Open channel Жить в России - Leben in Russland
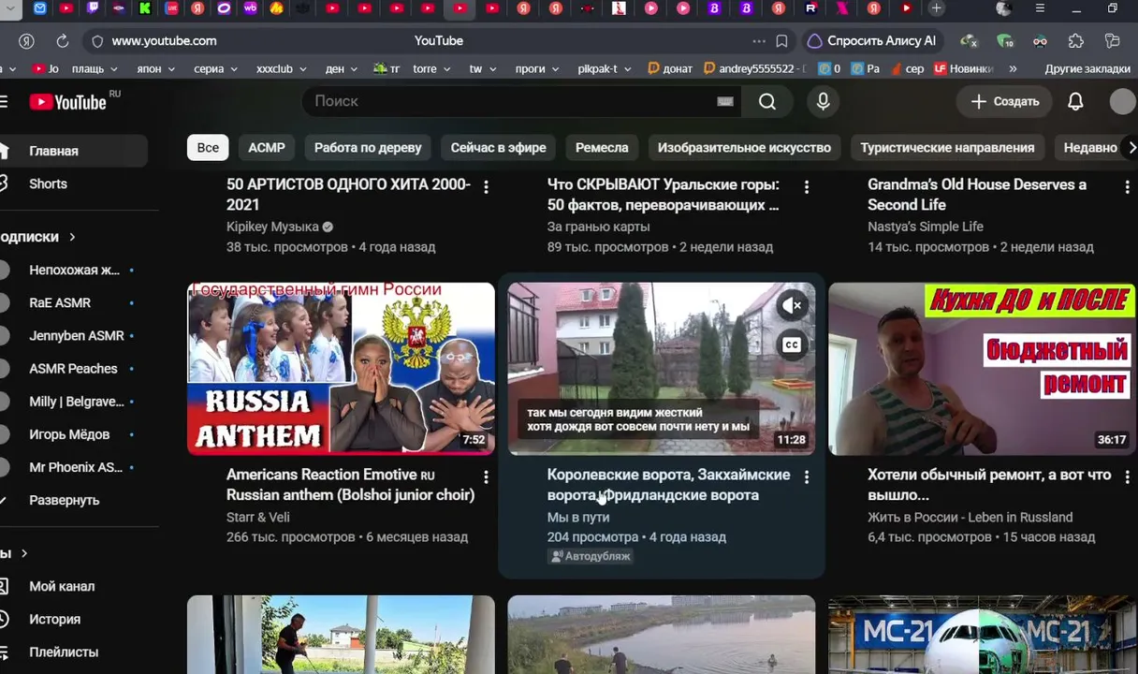 (x=970, y=517)
